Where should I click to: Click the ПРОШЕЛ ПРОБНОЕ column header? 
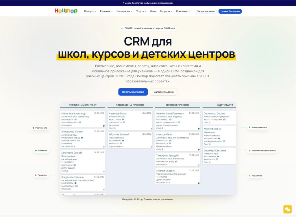tap(178, 105)
